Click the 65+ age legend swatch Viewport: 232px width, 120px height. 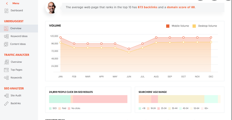click(x=202, y=108)
